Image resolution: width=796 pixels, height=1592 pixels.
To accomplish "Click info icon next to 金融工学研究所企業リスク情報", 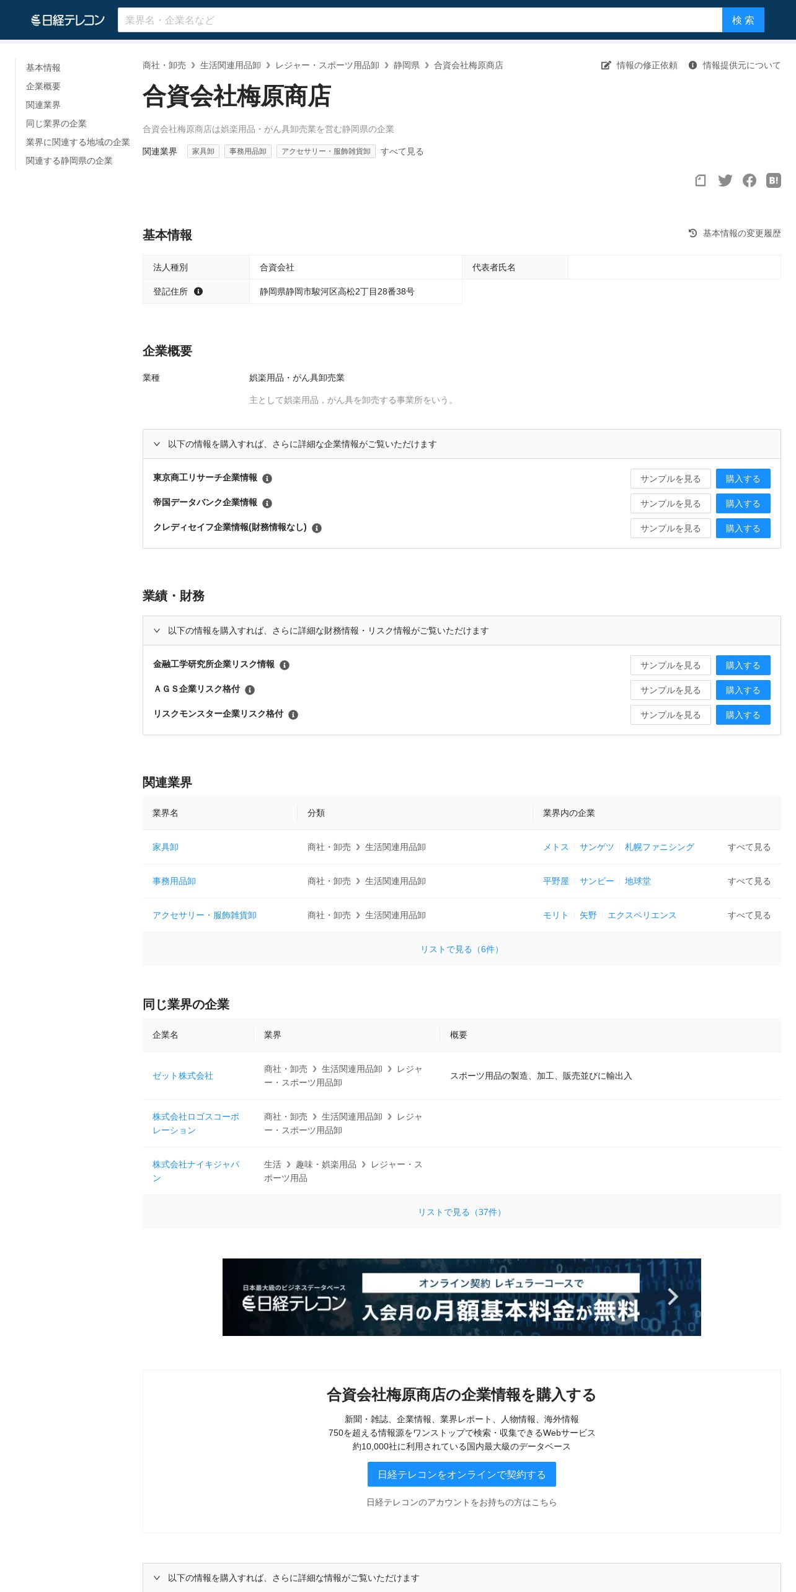I will coord(285,665).
